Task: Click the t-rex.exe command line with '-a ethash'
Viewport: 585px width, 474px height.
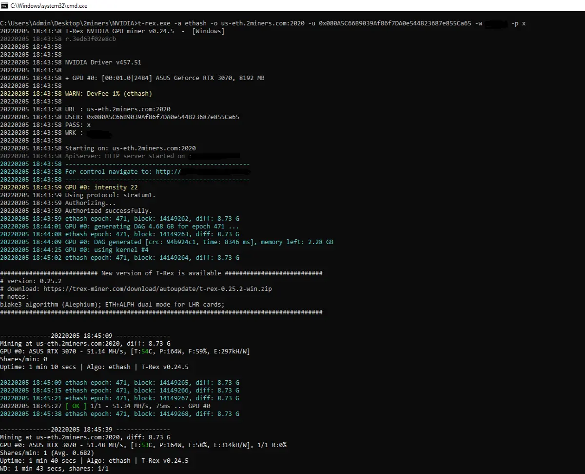Action: point(263,23)
